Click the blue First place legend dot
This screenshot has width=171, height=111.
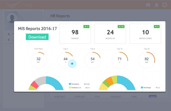click(x=70, y=84)
